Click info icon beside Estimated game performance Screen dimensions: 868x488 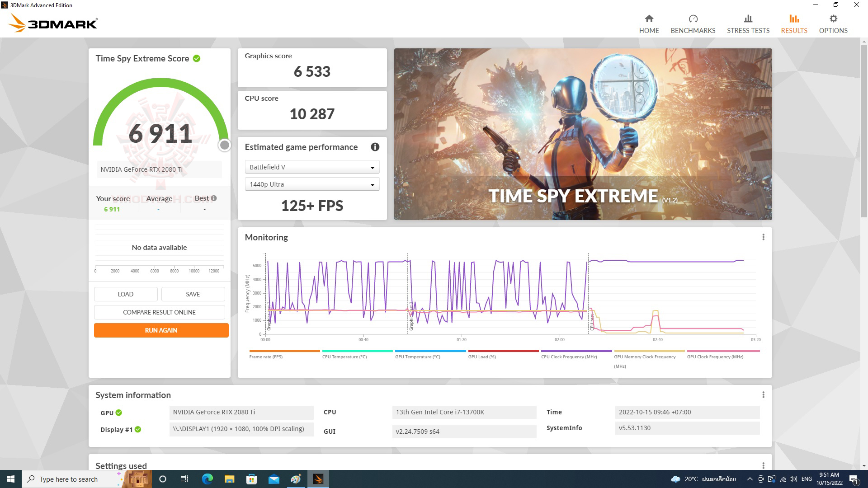click(x=375, y=147)
